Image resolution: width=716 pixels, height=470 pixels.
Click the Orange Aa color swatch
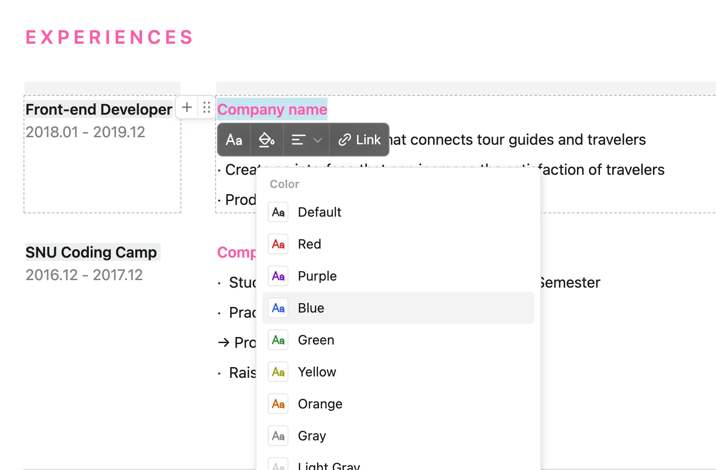click(278, 404)
